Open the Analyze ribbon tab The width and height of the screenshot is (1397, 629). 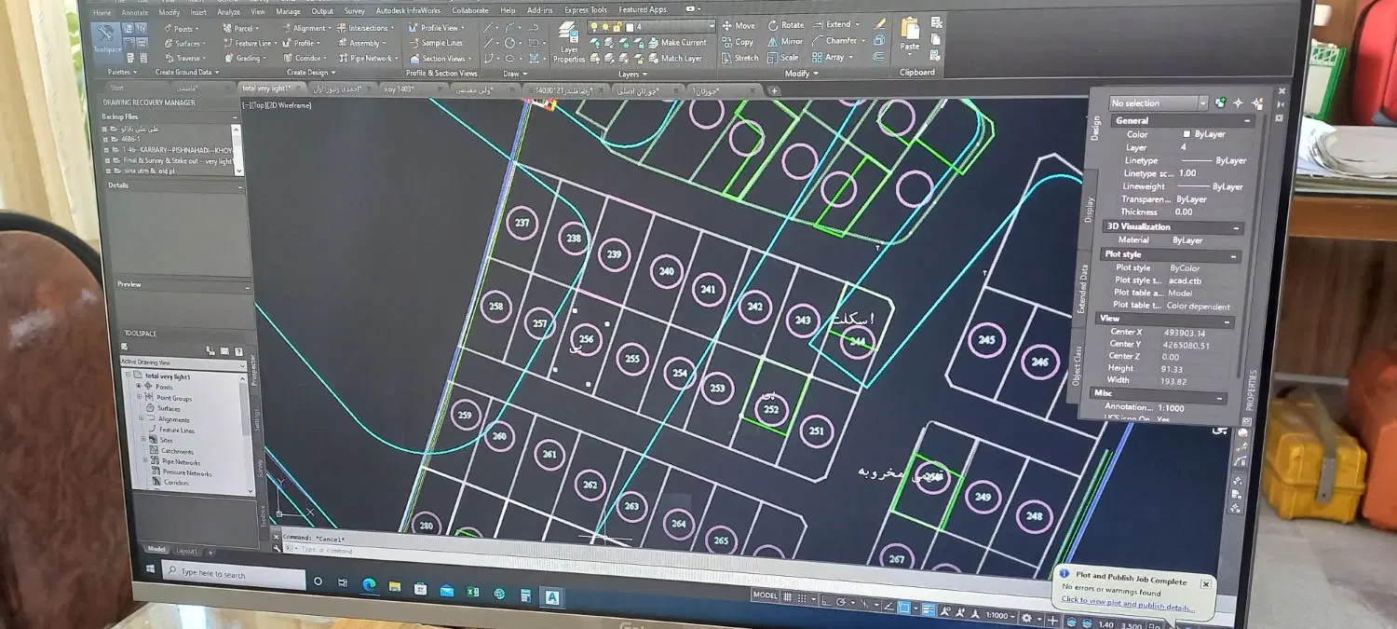pyautogui.click(x=228, y=12)
